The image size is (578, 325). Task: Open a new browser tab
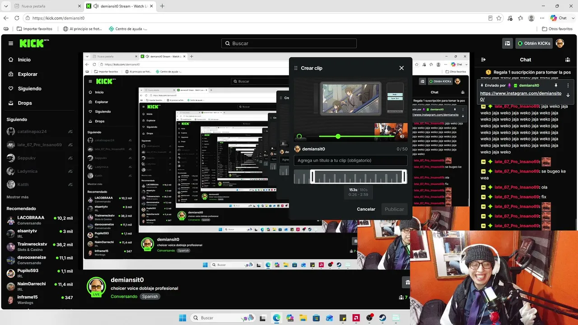(162, 6)
